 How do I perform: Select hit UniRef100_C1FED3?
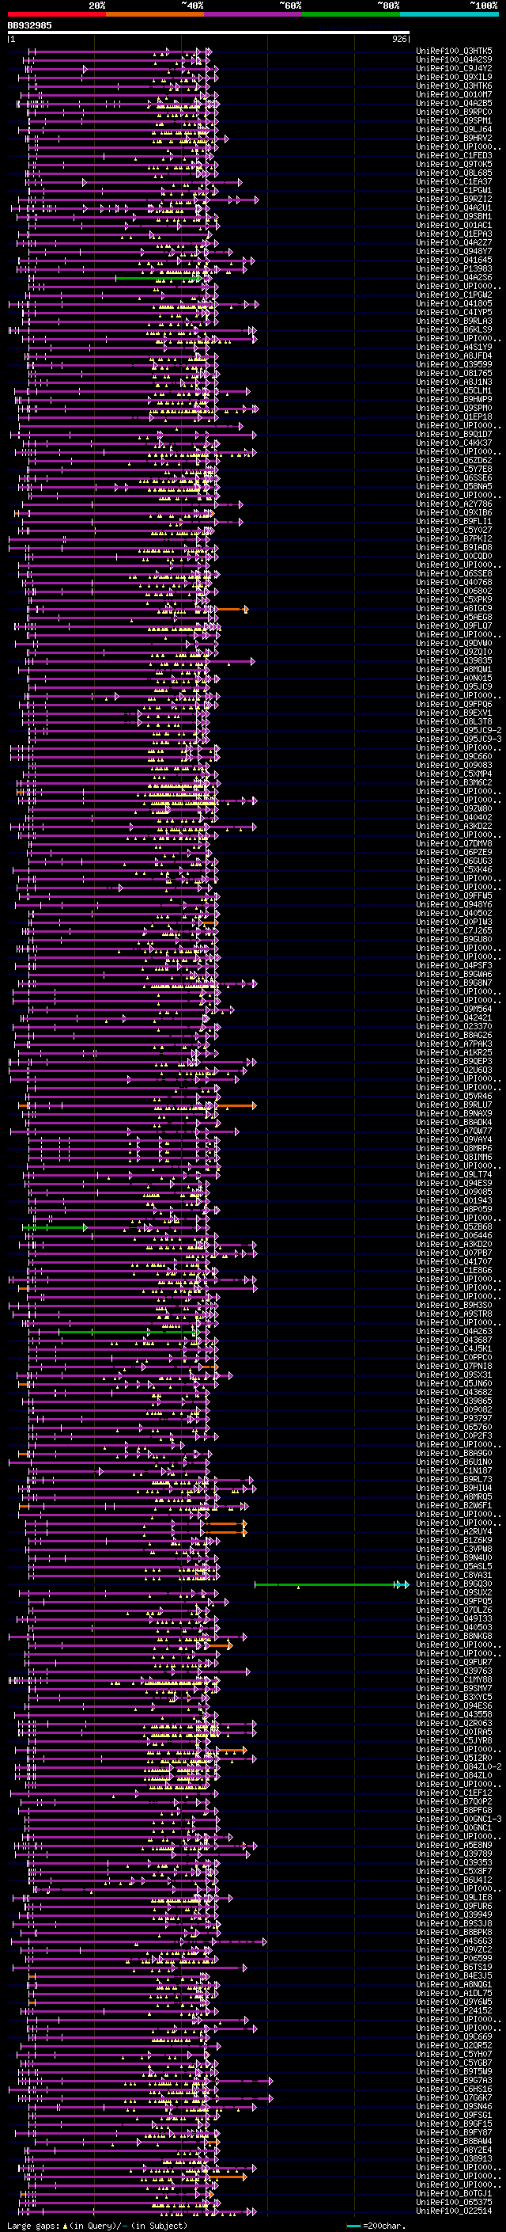pos(454,156)
